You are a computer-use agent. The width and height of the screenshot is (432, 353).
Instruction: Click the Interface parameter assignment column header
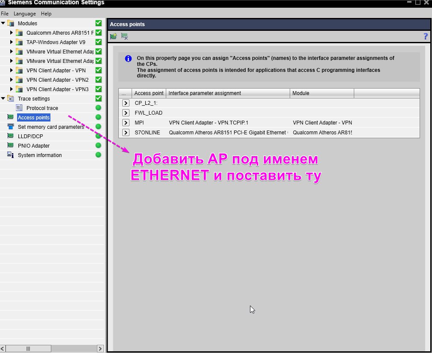(228, 93)
